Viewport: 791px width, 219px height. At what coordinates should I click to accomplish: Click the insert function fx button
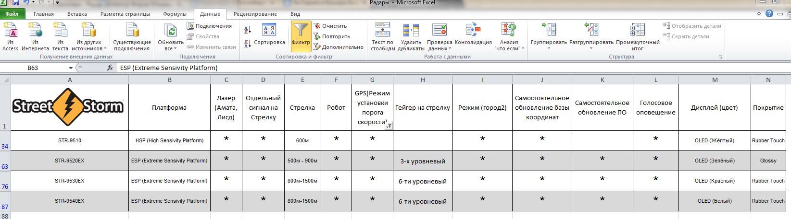(110, 68)
